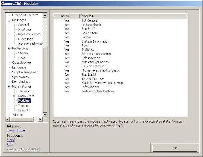The height and width of the screenshot is (157, 203).
Task: Select Script management in the tree
Action: point(26,72)
